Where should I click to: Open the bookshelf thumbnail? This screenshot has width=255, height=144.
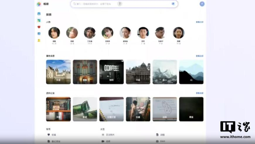coord(58,109)
